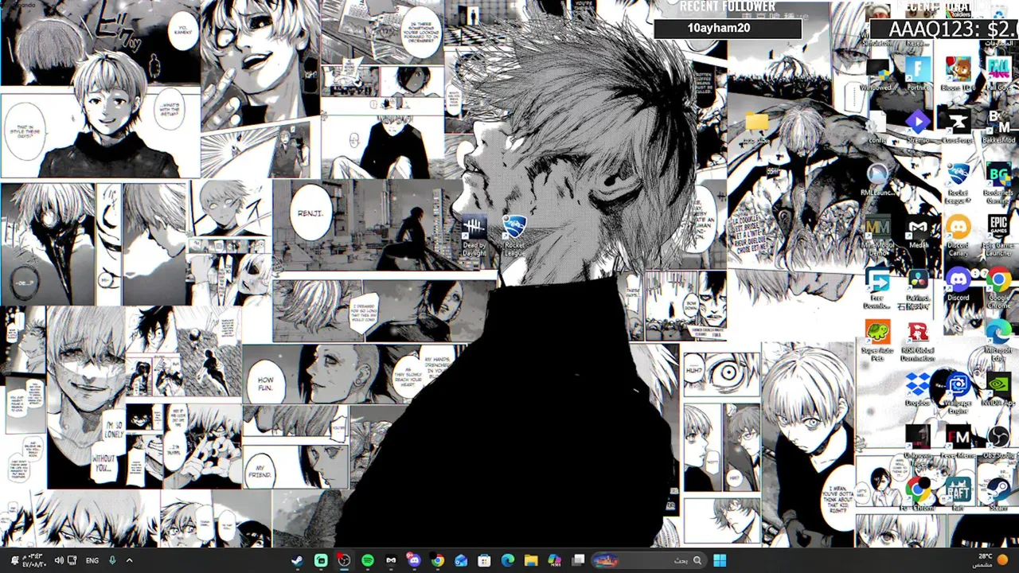
Task: Open the Windowed shortcut beside Fortnite
Action: coord(877,72)
